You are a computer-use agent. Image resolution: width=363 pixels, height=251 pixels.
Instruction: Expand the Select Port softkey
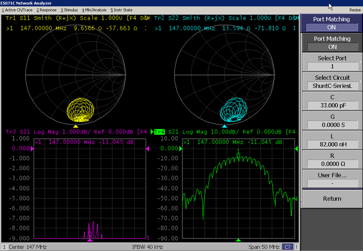(332, 62)
